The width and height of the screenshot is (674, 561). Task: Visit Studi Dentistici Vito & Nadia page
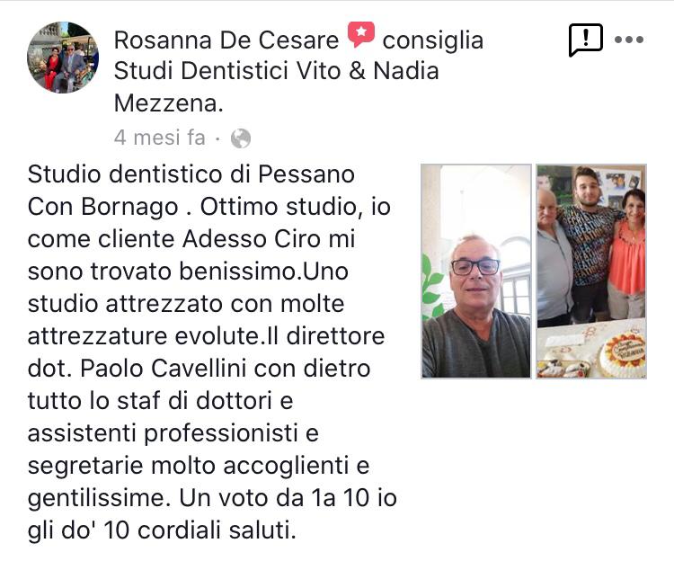tap(277, 71)
